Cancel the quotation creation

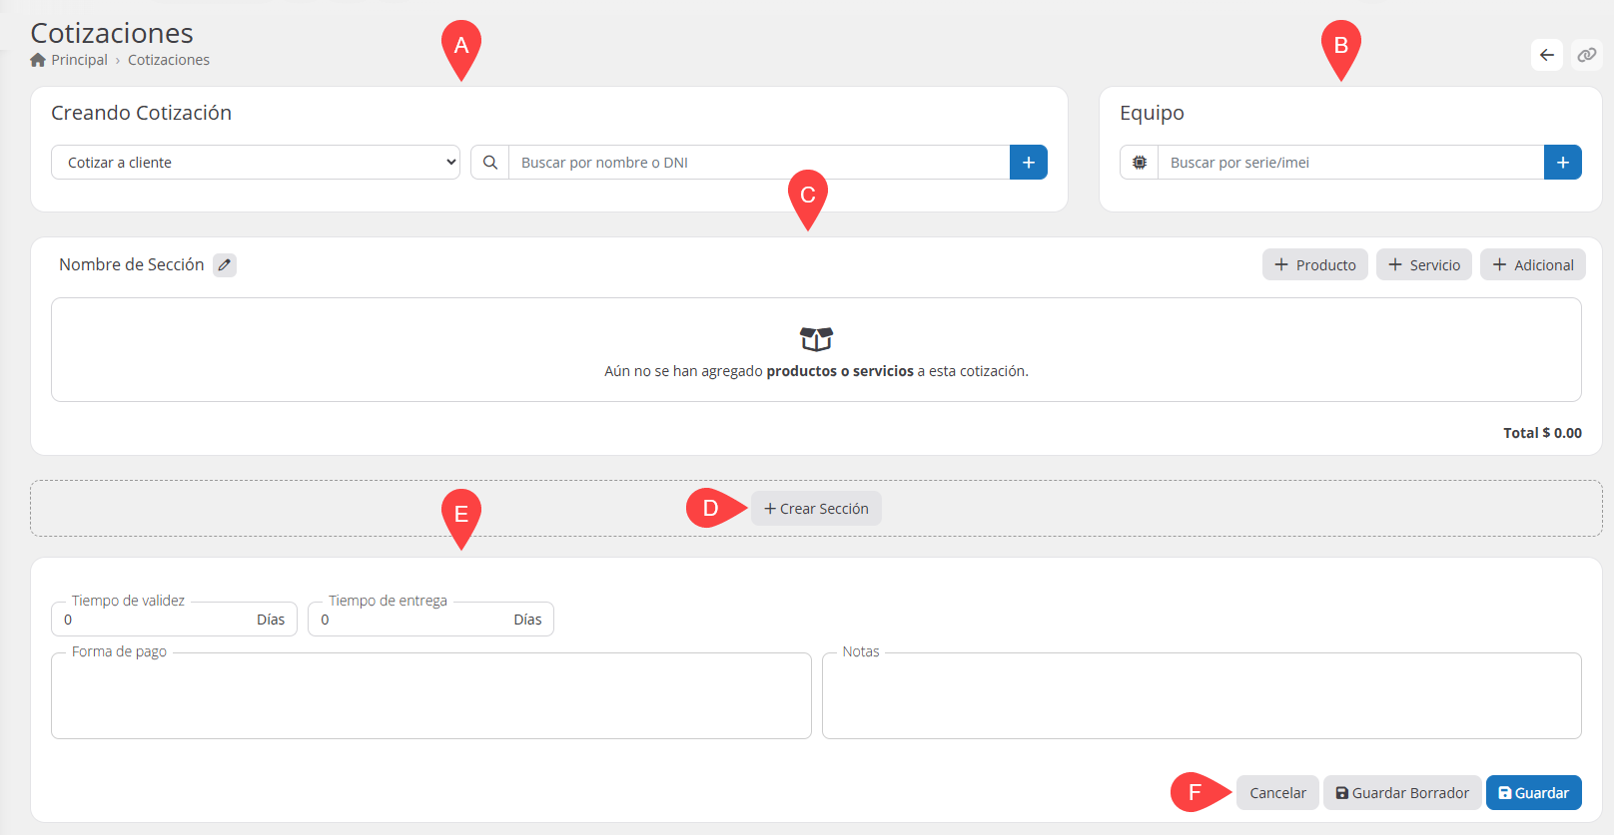pos(1277,793)
